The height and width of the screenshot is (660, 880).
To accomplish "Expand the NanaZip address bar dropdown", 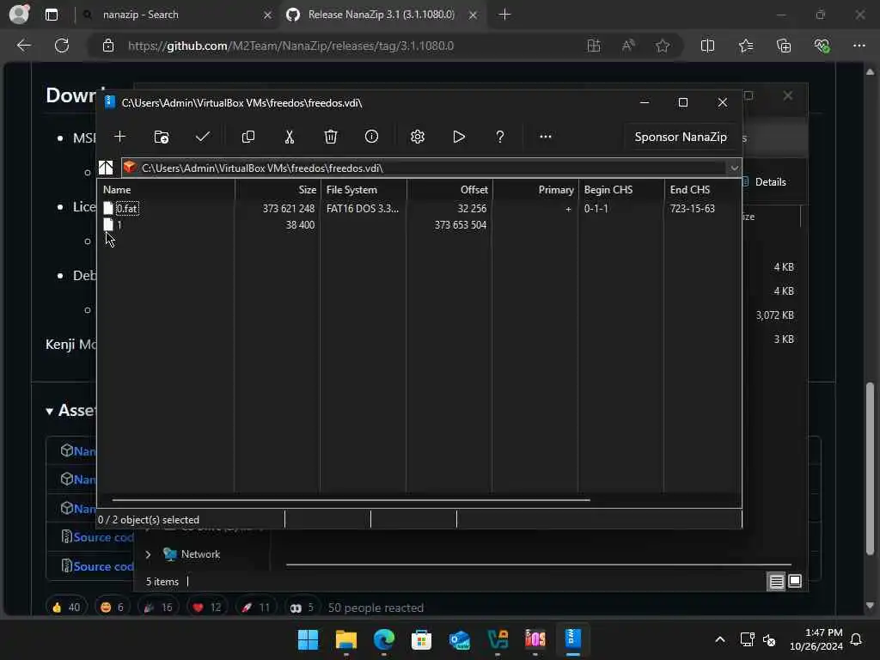I will (x=734, y=168).
